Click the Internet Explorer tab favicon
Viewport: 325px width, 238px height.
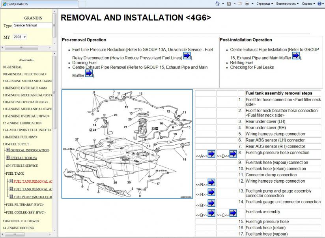(4, 4)
